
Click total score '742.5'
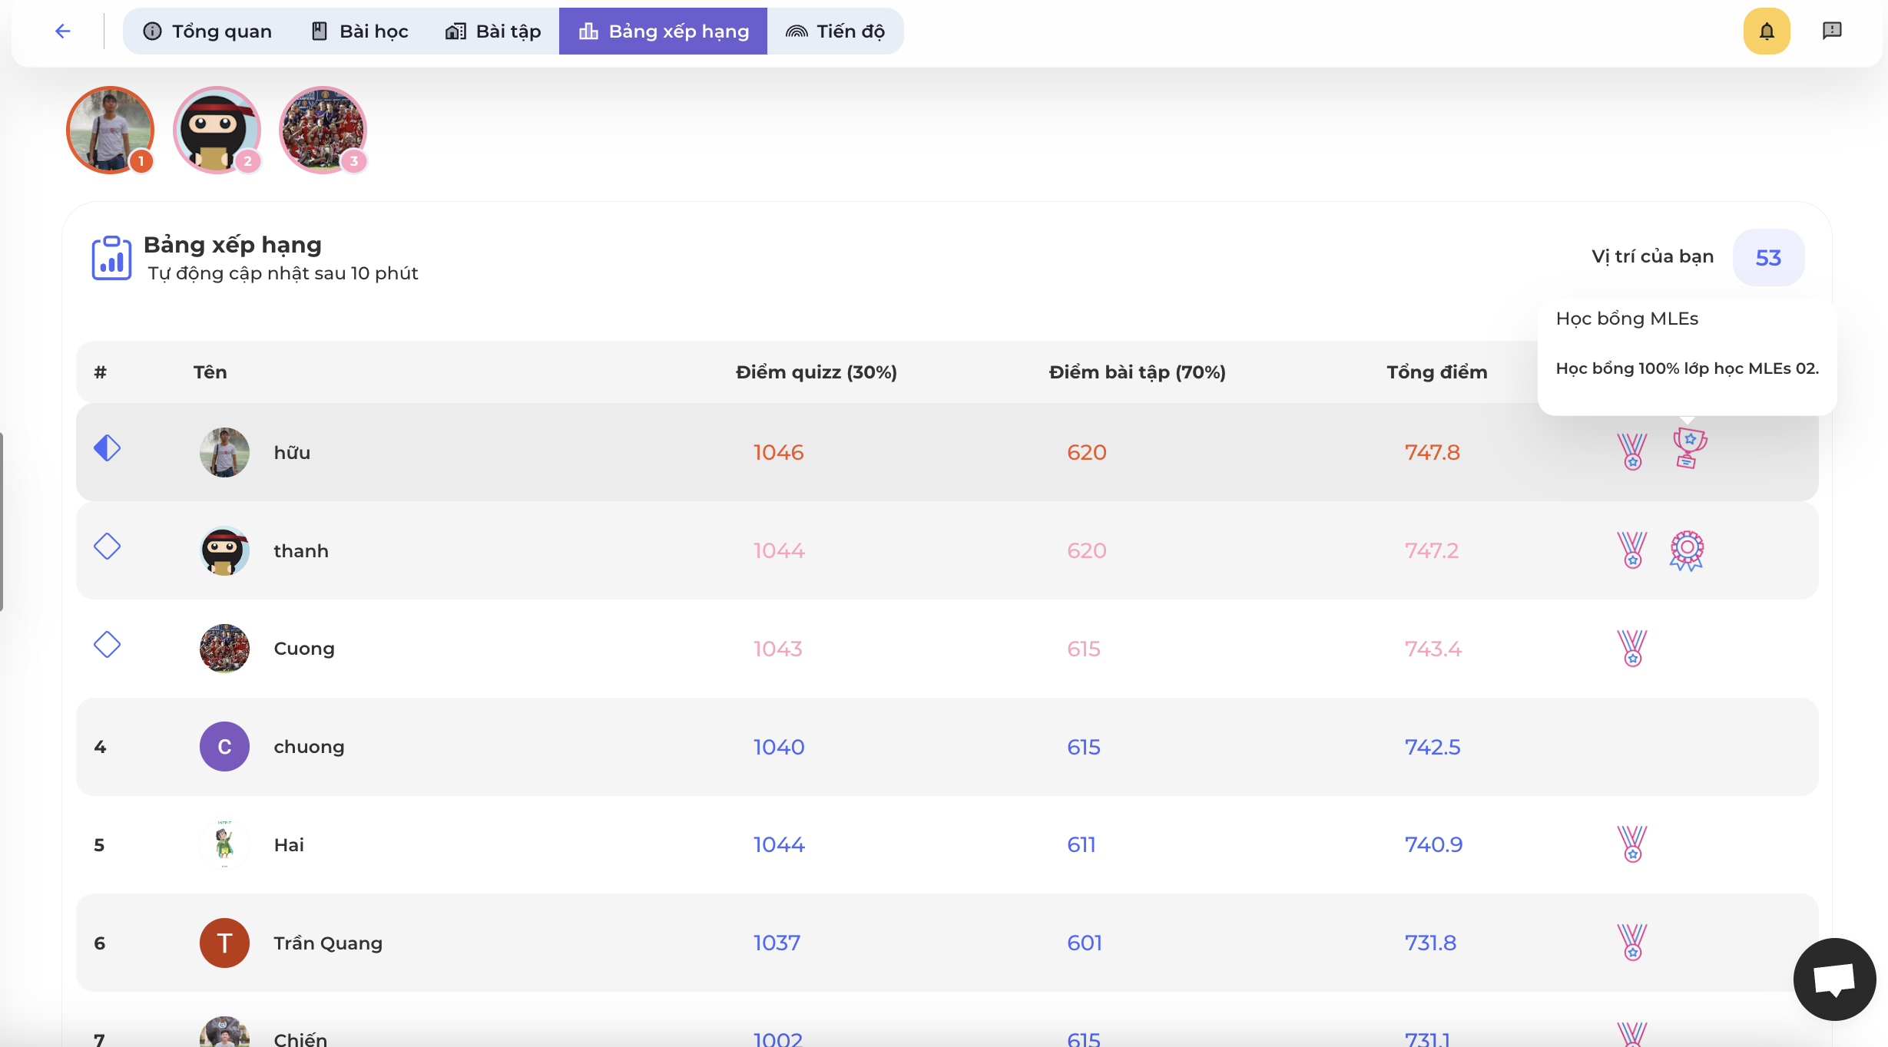pyautogui.click(x=1433, y=747)
